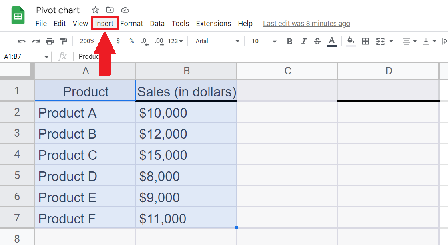Image resolution: width=448 pixels, height=245 pixels.
Task: Expand the name box A1:B7 dropdown
Action: point(46,57)
